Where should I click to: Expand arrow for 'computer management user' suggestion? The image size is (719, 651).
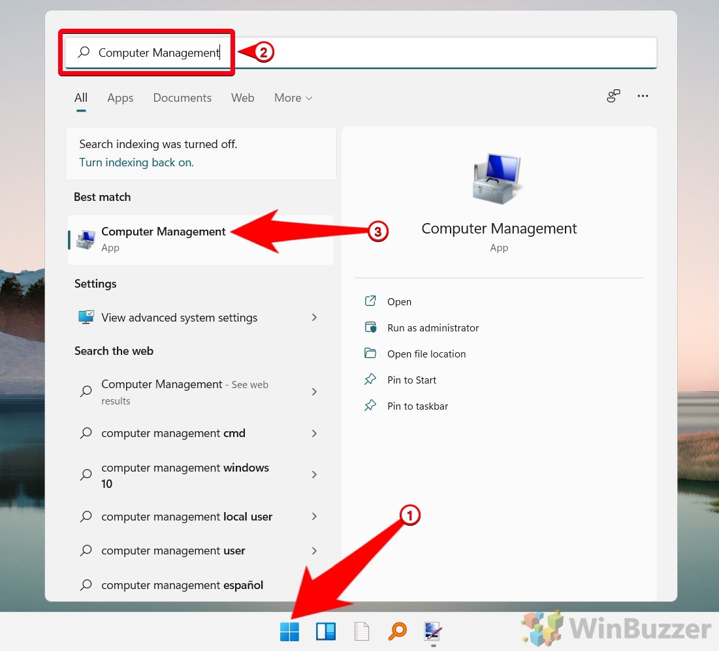point(314,550)
